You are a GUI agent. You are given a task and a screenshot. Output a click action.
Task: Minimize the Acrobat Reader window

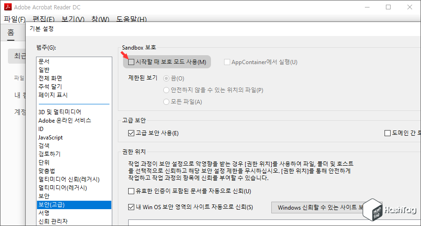coord(367,7)
